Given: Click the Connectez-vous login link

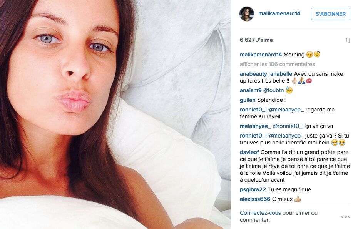Looking at the screenshot, I should point(260,213).
